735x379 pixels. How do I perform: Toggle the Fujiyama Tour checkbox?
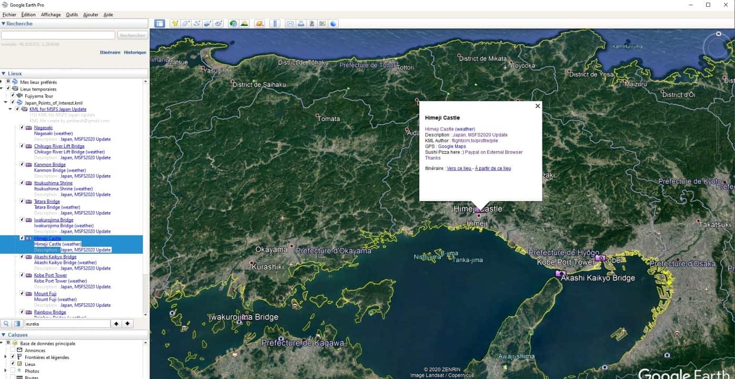[x=13, y=96]
